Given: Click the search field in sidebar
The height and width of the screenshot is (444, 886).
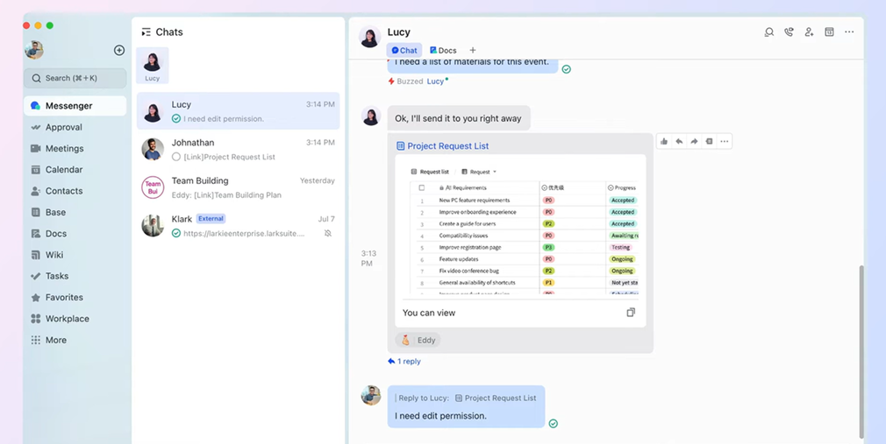Looking at the screenshot, I should coord(75,78).
